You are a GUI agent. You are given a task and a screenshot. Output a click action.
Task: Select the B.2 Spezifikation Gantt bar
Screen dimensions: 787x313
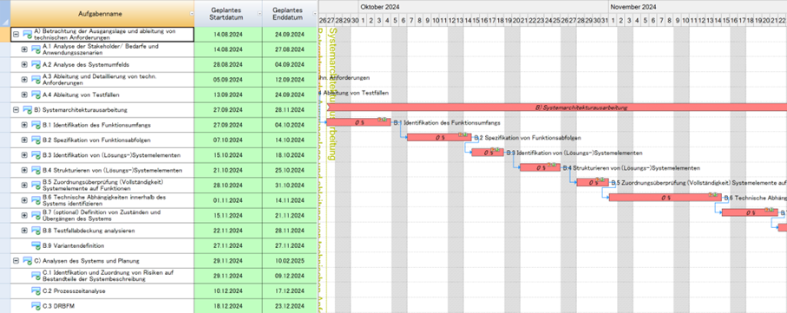[439, 138]
